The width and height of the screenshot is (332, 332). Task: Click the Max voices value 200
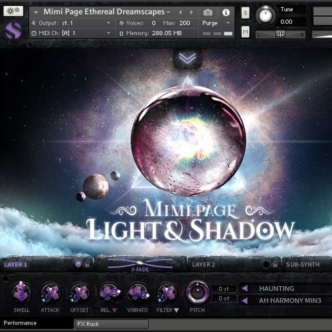[x=185, y=23]
